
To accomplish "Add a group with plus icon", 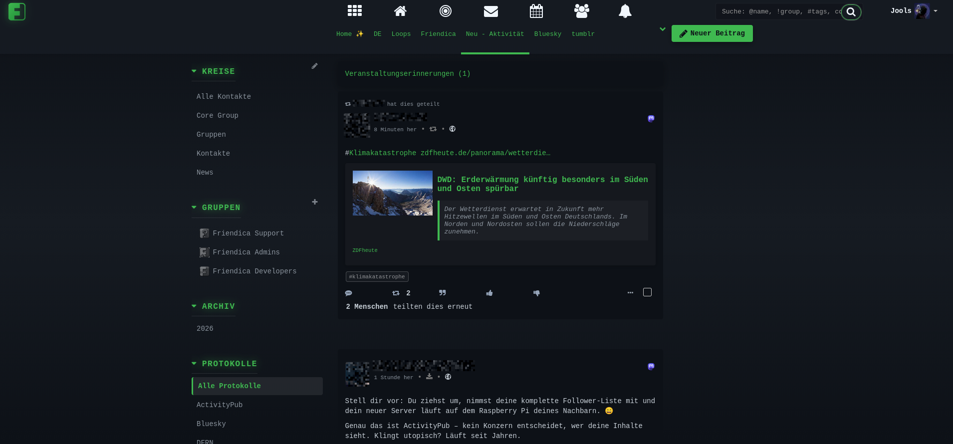I will tap(315, 202).
